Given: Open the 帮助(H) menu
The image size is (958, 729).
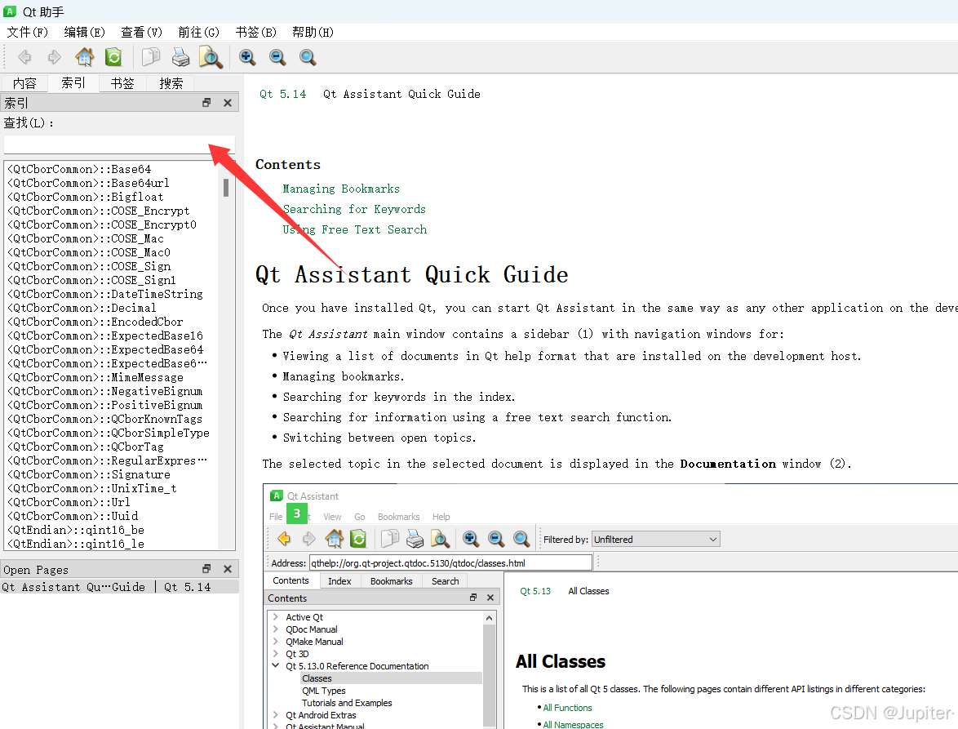Looking at the screenshot, I should pos(313,33).
